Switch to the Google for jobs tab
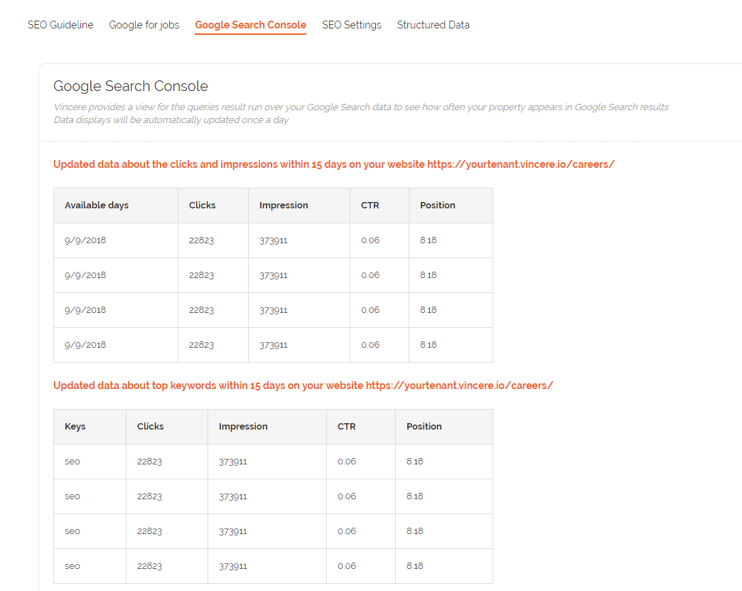The width and height of the screenshot is (742, 591). [144, 25]
